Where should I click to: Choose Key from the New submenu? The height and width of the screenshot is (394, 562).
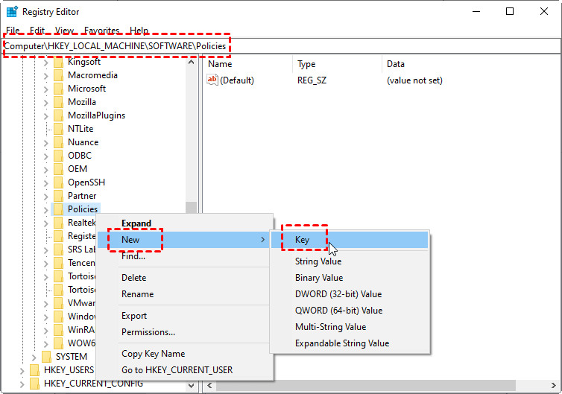click(x=302, y=240)
